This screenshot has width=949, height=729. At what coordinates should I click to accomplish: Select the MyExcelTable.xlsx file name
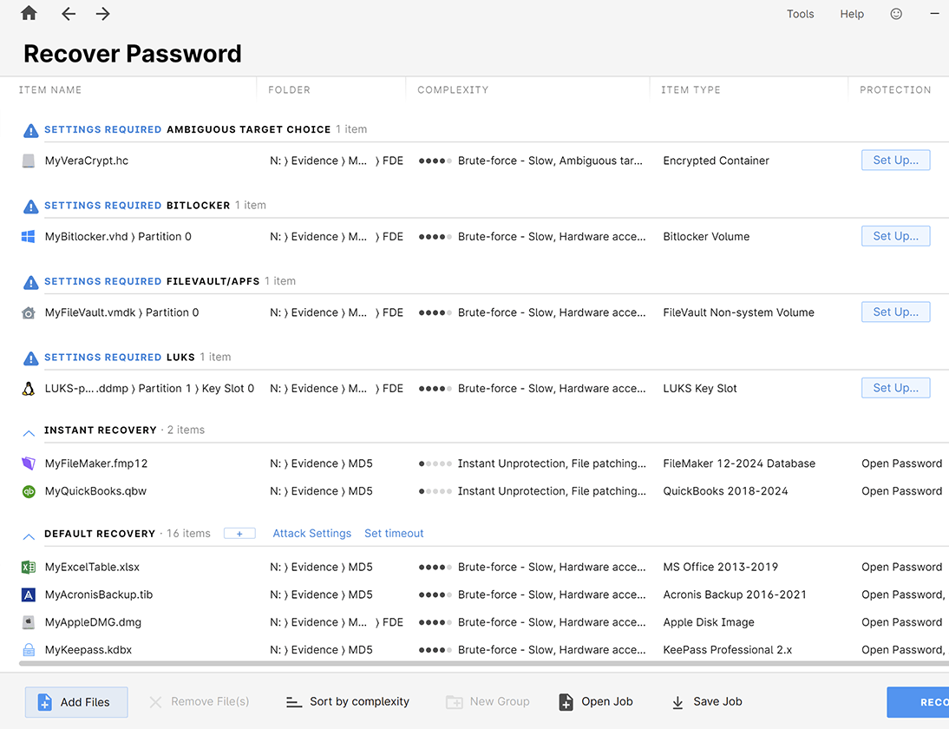click(92, 568)
